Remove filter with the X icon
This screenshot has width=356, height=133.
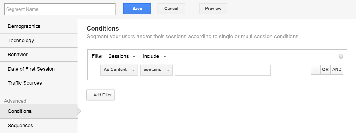tap(341, 56)
